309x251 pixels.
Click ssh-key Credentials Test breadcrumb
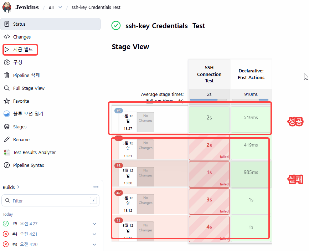tap(96, 7)
